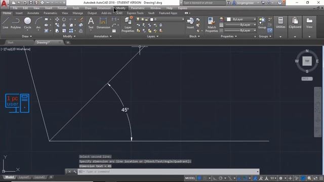The width and height of the screenshot is (324, 182).
Task: Expand the Modify panel flyout
Action: click(69, 36)
